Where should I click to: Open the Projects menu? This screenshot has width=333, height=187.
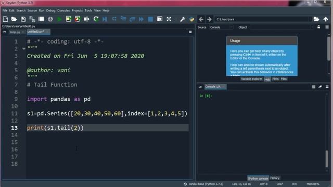pos(77,10)
